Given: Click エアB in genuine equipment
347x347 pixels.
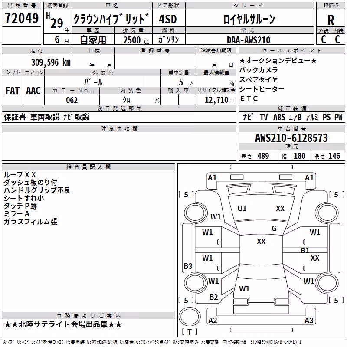Looking at the screenshot, I should 295,117.
